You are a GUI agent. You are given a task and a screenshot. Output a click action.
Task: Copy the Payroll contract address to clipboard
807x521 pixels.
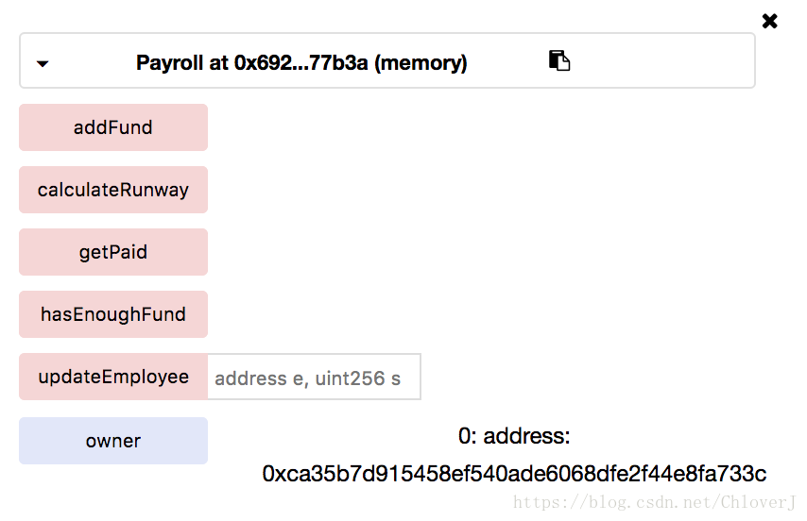tap(558, 60)
